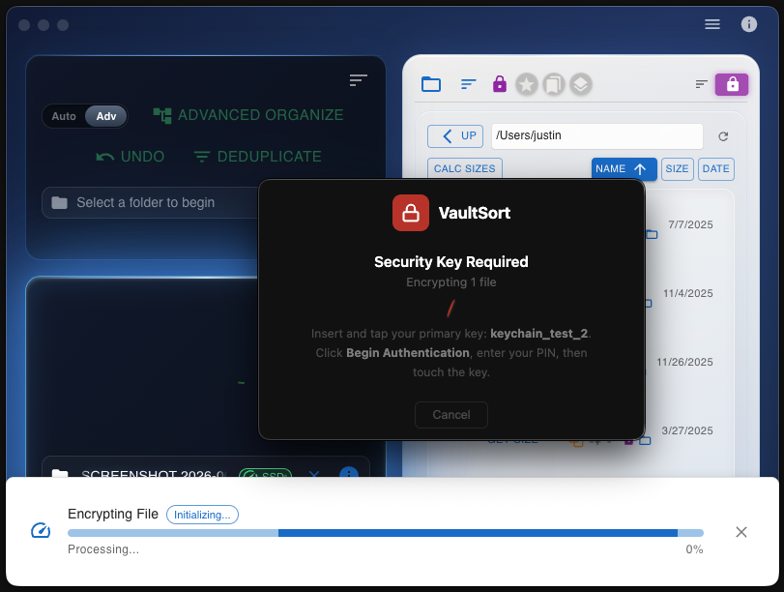Click the purple padlock icon in file toolbar
Screen dimensions: 784x592
500,84
